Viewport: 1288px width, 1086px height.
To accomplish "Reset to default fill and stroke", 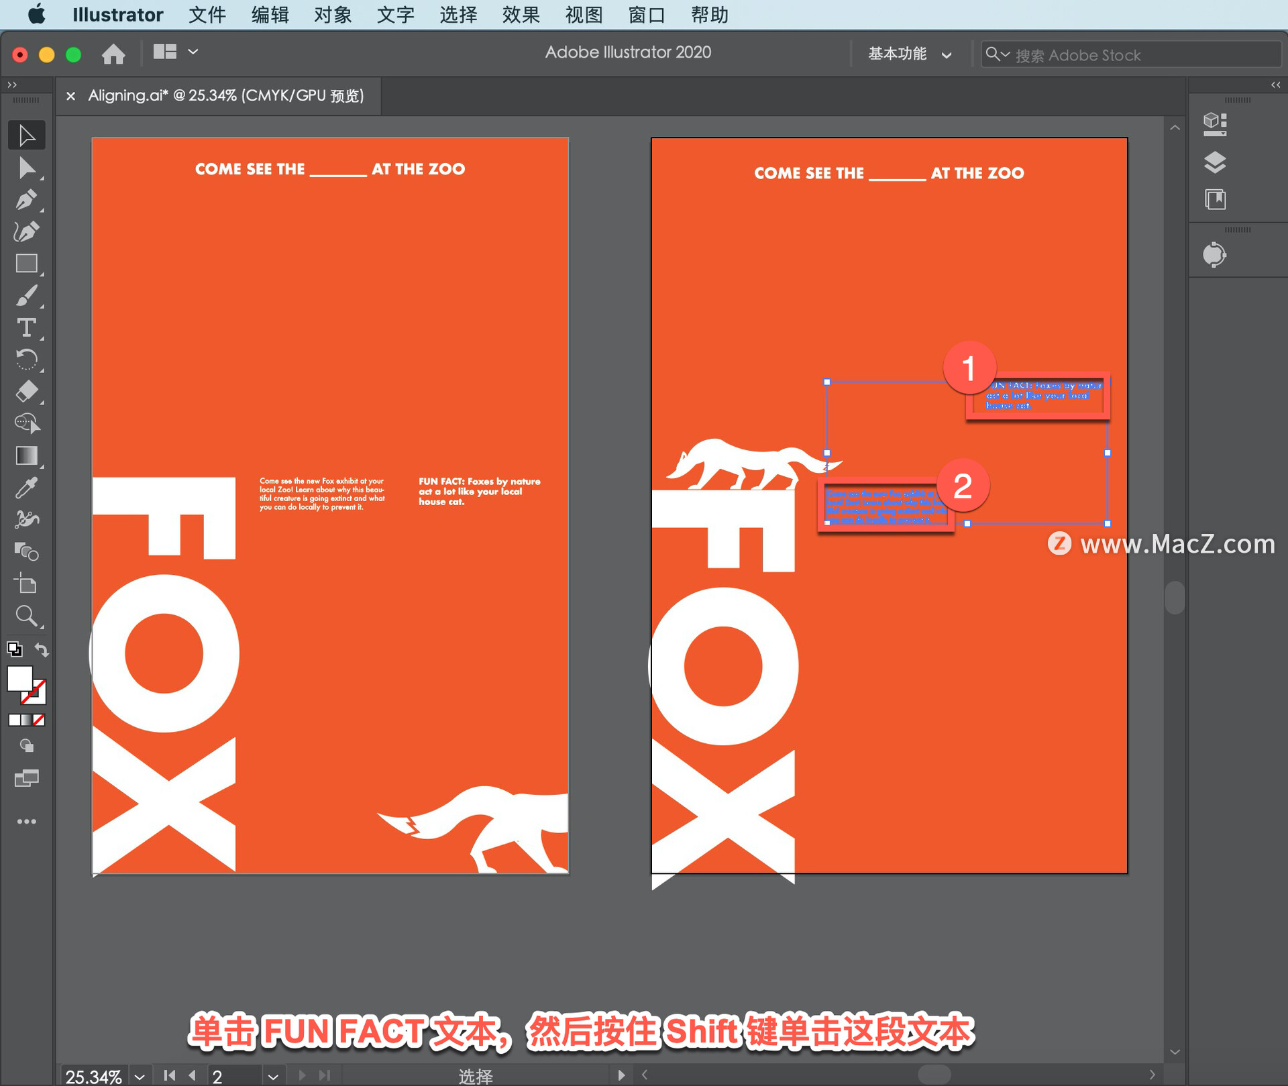I will pyautogui.click(x=14, y=649).
